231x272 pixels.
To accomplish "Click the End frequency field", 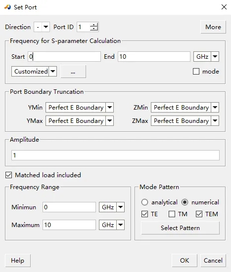I will coord(154,57).
